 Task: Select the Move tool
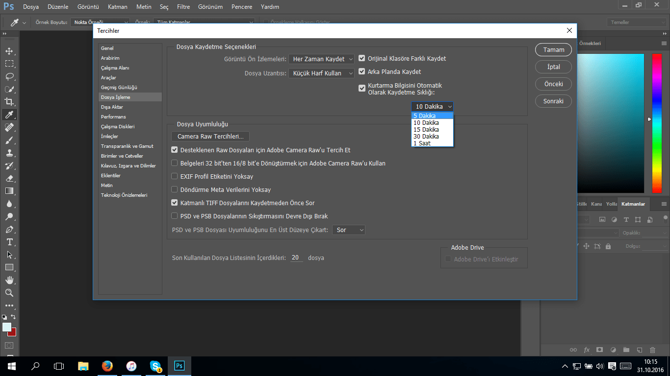[10, 50]
